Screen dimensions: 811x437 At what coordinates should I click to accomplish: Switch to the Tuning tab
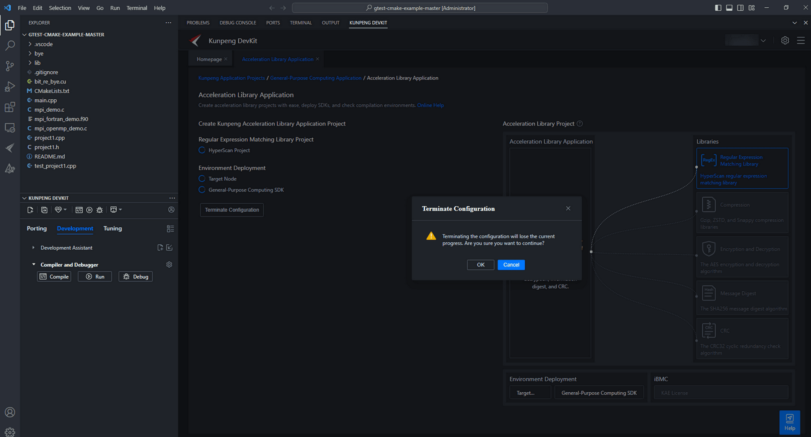[112, 229]
